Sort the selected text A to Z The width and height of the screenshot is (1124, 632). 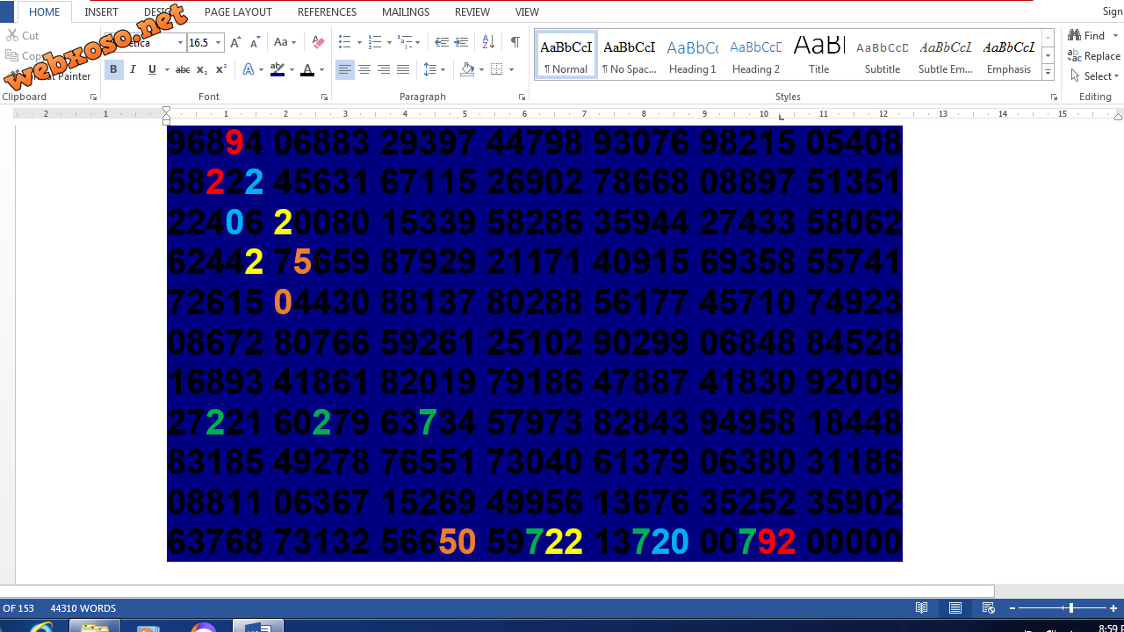point(488,42)
